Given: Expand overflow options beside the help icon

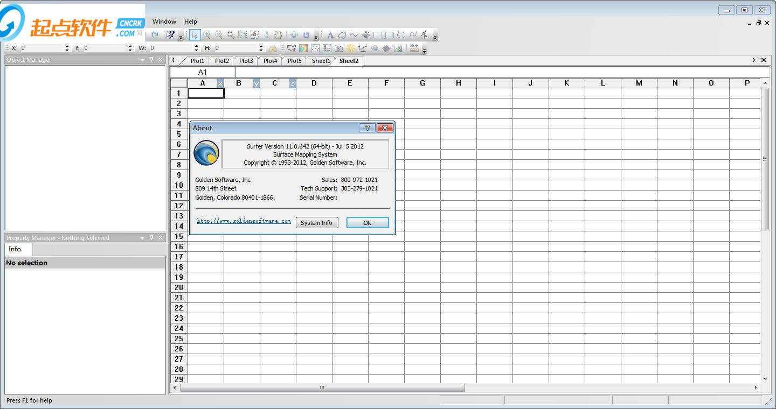Looking at the screenshot, I should (181, 37).
